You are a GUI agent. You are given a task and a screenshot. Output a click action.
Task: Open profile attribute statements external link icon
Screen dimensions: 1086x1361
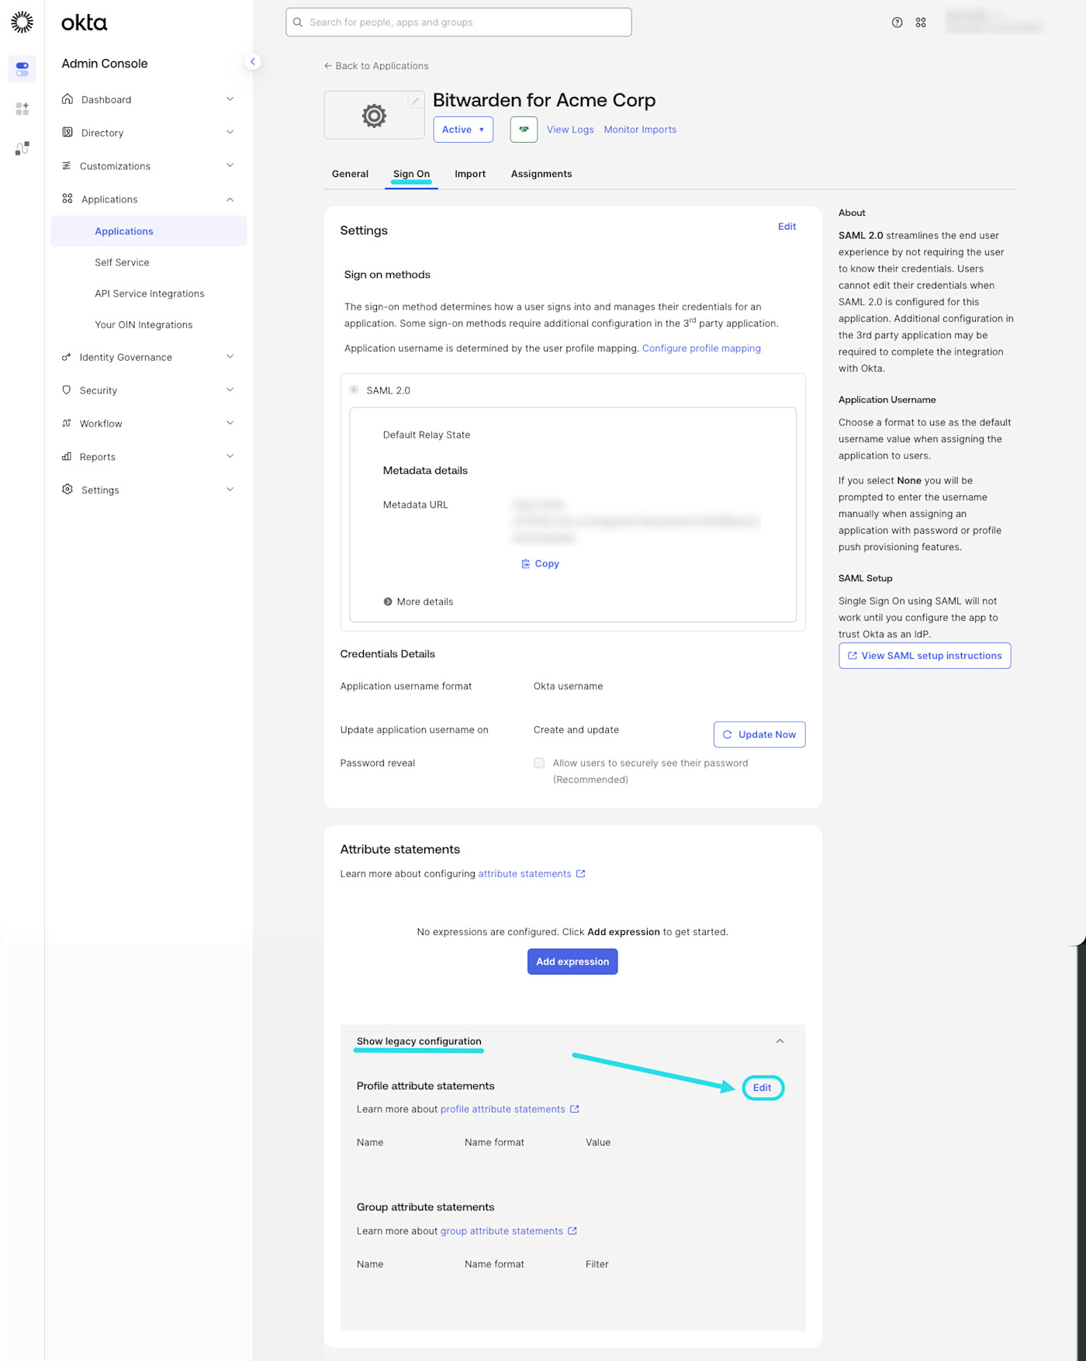(575, 1110)
